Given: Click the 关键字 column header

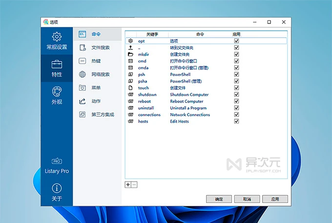Looking at the screenshot, I should coord(153,35).
